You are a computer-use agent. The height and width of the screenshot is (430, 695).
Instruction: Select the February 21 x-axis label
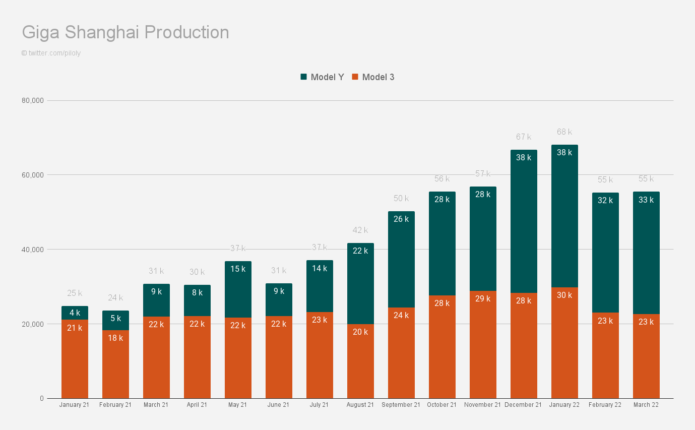coord(115,405)
